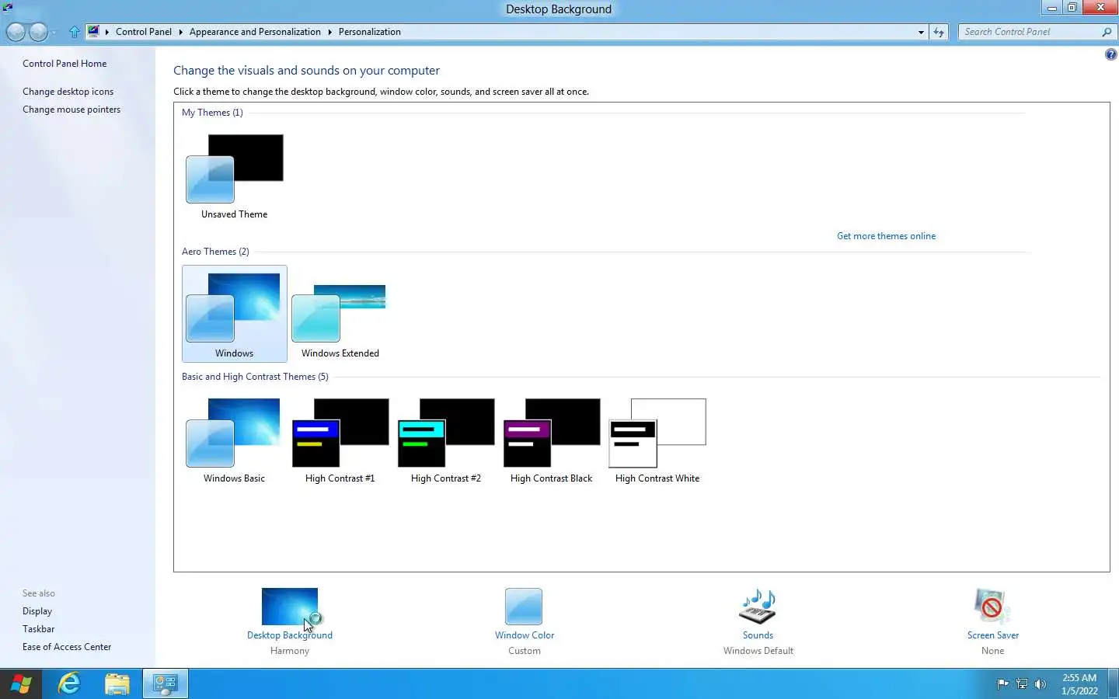Screen dimensions: 1119x699
Task: Open Change desktop icons link
Action: pos(68,92)
